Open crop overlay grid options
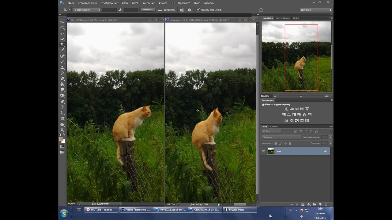Image resolution: width=392 pixels, height=220 pixels. [182, 10]
